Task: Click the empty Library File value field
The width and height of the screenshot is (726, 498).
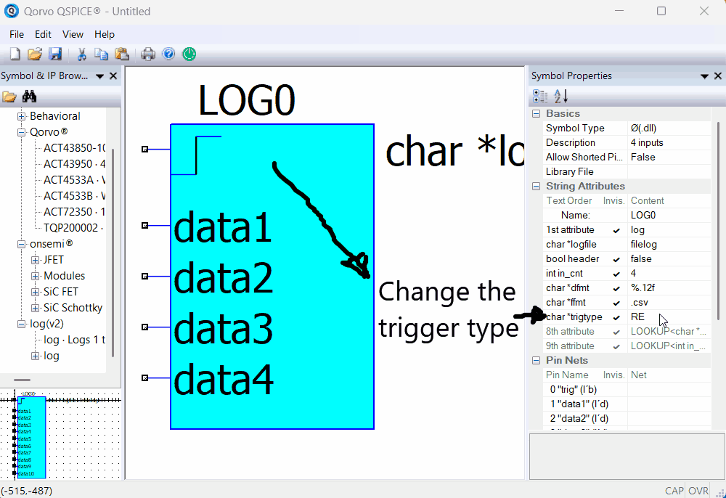Action: point(669,172)
